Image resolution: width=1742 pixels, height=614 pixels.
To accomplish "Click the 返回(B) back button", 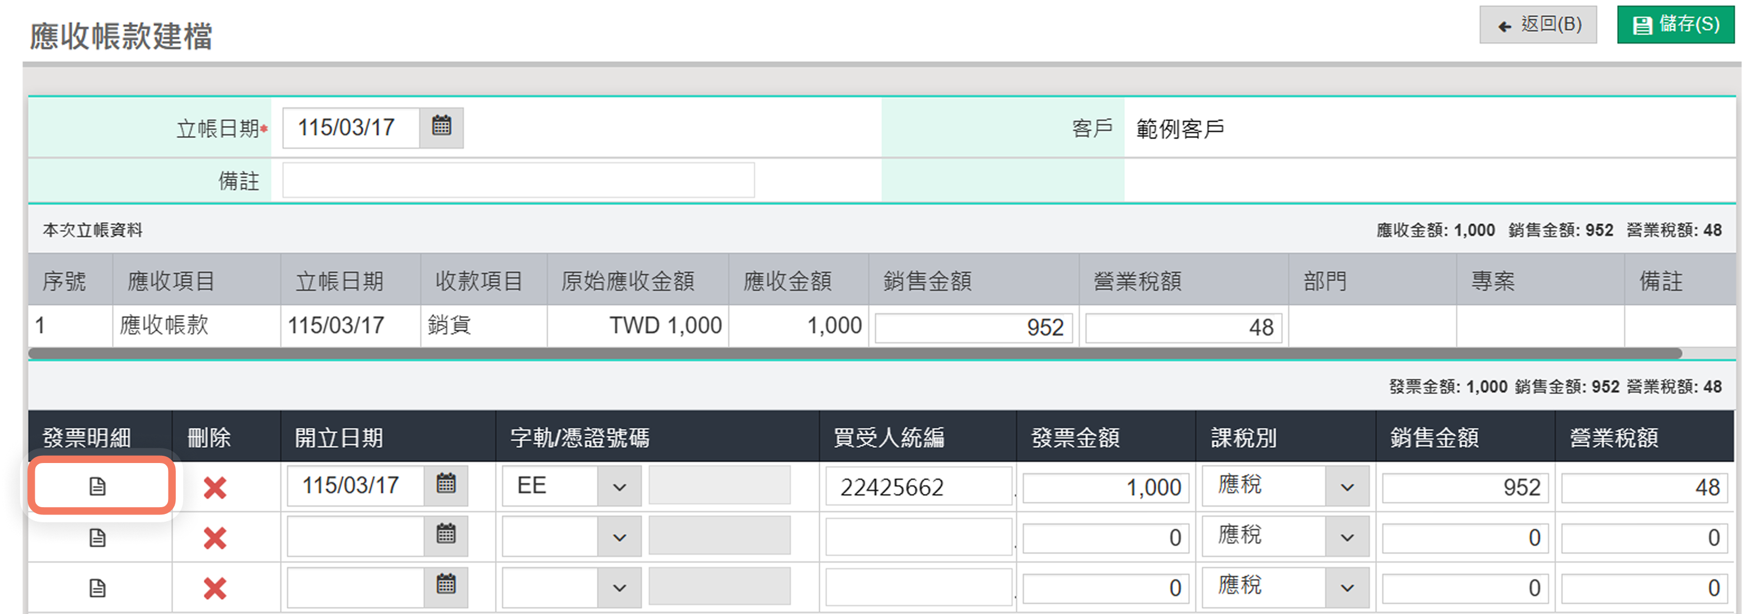I will [x=1538, y=25].
